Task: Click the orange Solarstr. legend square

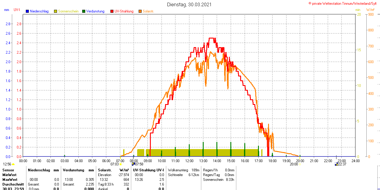Action: tap(140, 11)
